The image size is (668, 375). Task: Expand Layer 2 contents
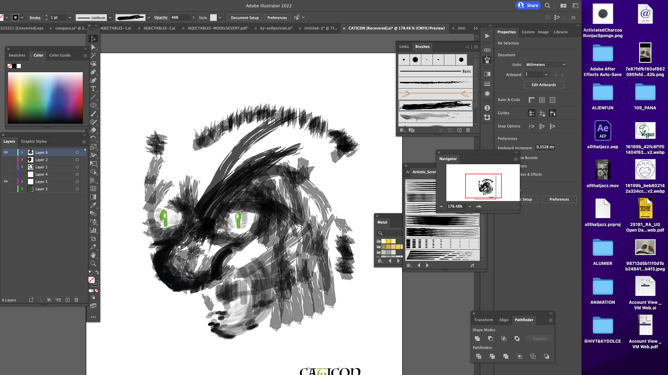pyautogui.click(x=22, y=160)
